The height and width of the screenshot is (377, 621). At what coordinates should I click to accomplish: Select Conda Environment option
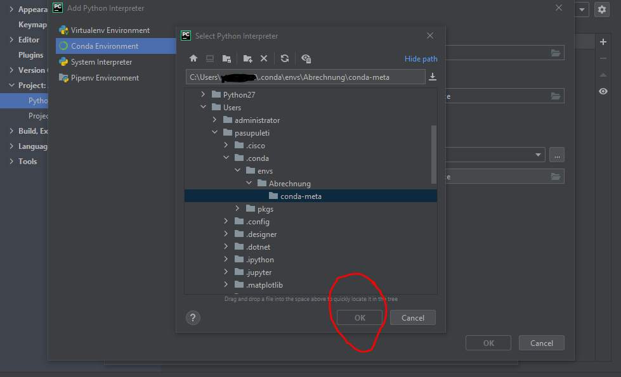[115, 46]
